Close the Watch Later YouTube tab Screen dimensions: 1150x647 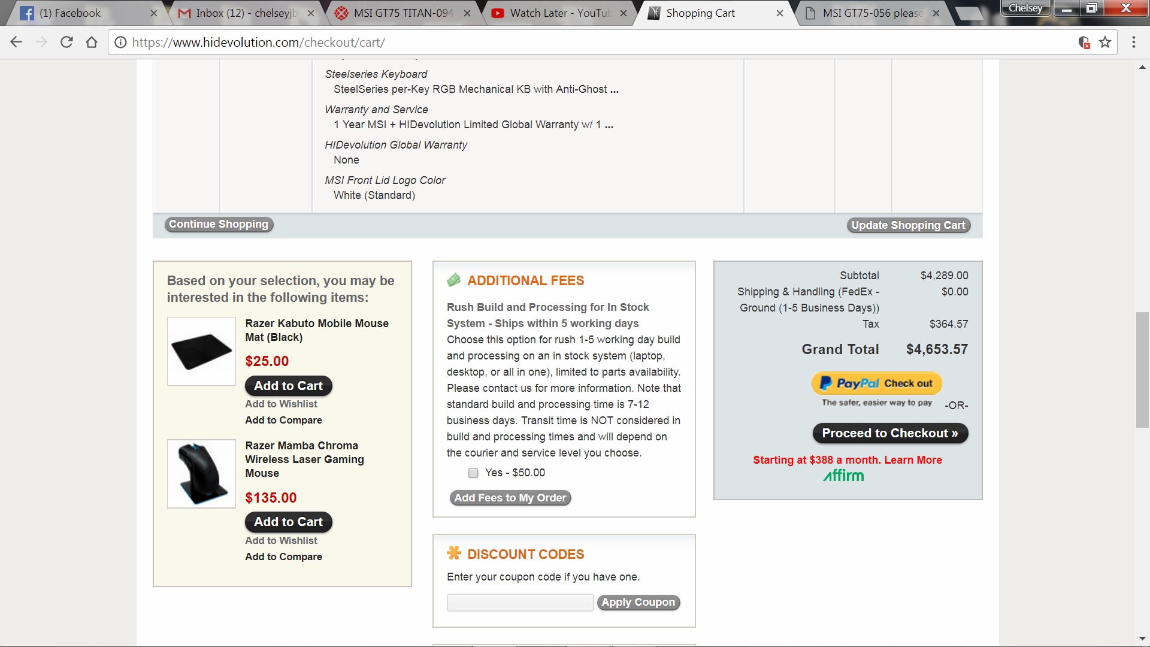pyautogui.click(x=624, y=13)
